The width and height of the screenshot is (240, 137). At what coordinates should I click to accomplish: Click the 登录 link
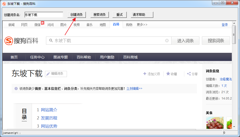[x=225, y=25]
